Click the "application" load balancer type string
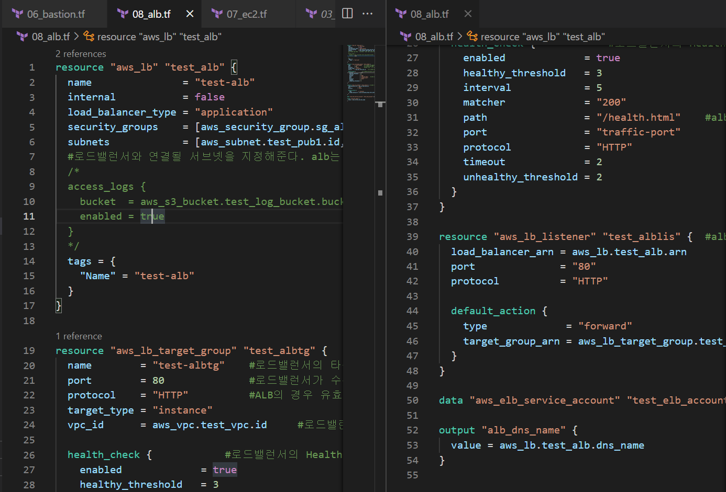Image resolution: width=726 pixels, height=492 pixels. 234,112
